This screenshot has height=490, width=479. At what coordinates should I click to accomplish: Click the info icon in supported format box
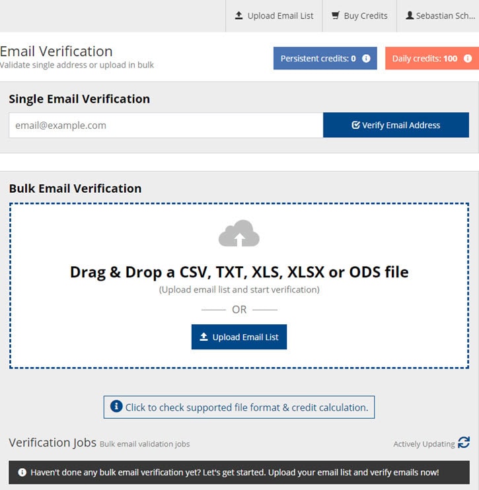(x=116, y=407)
